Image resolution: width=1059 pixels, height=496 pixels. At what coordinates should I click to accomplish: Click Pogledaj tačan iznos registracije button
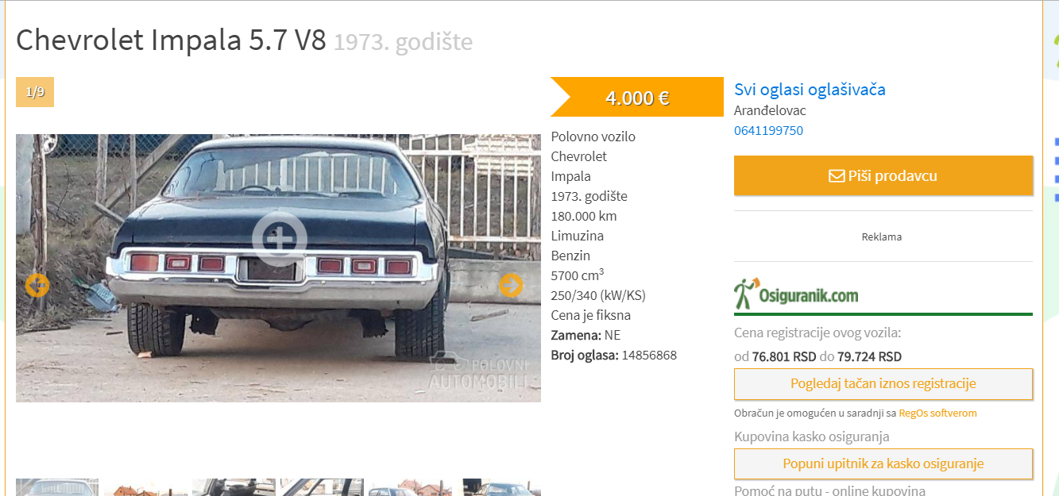[883, 384]
